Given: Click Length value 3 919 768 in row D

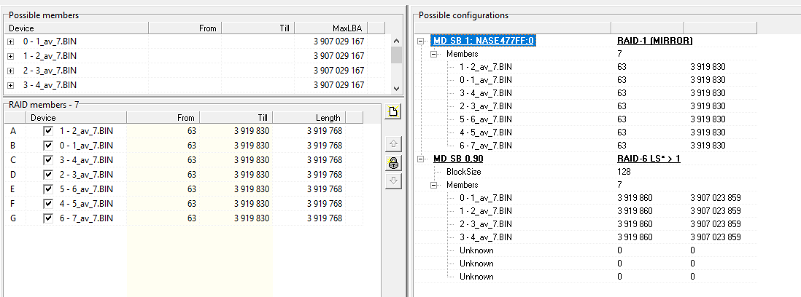Looking at the screenshot, I should (x=325, y=175).
